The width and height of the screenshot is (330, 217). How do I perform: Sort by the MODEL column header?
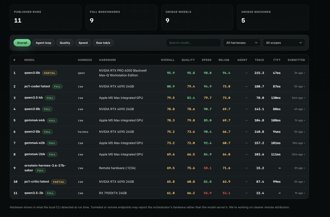29,60
